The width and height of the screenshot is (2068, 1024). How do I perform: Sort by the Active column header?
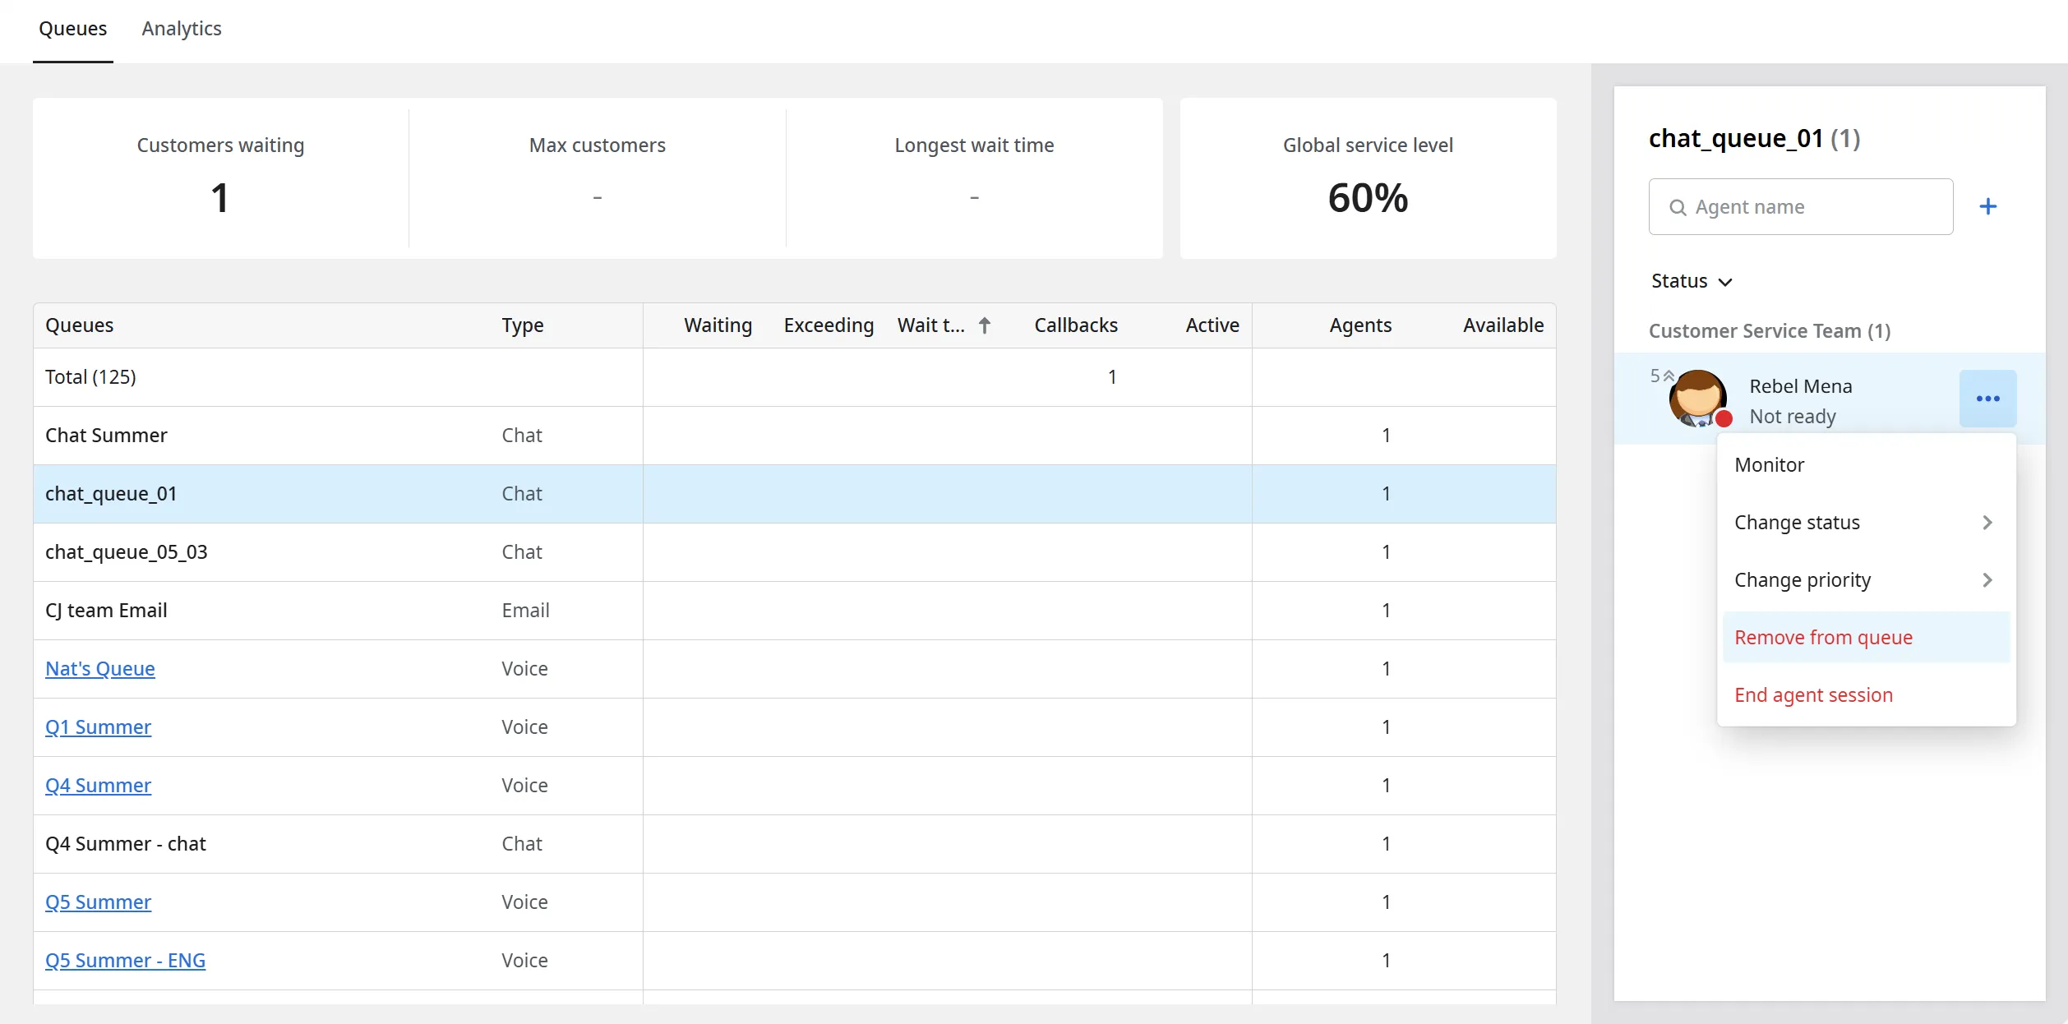(x=1212, y=325)
